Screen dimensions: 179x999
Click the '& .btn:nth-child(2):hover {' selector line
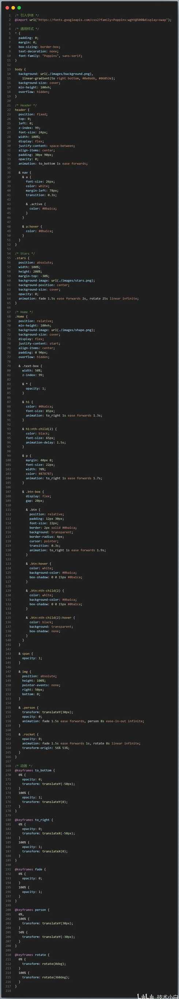(50, 617)
